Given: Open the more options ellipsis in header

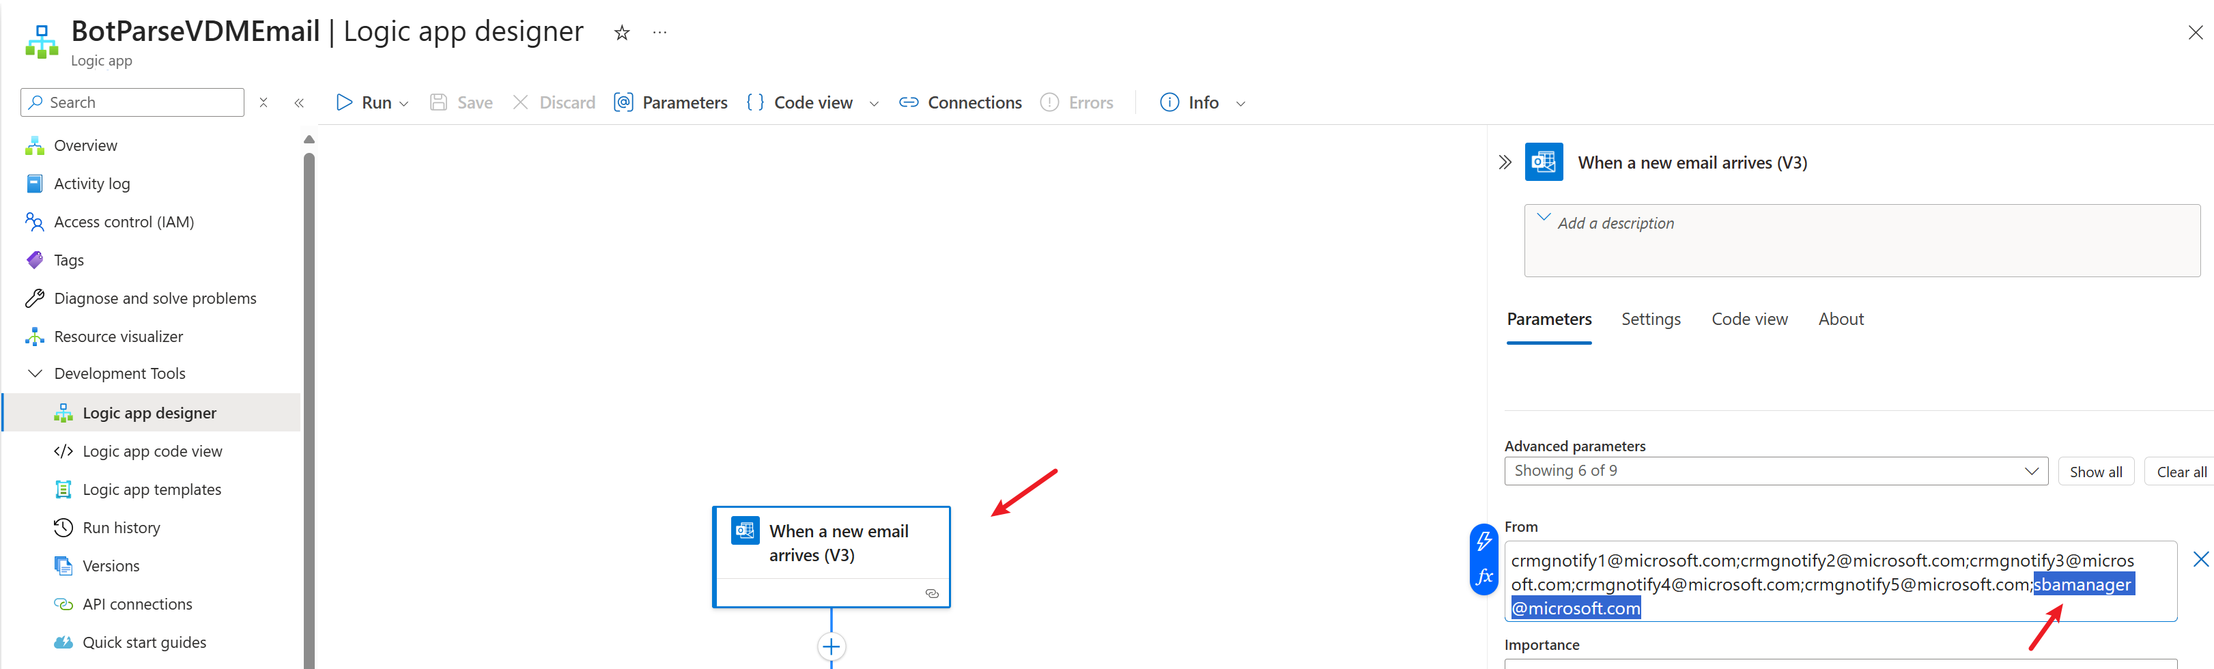Looking at the screenshot, I should pos(659,33).
